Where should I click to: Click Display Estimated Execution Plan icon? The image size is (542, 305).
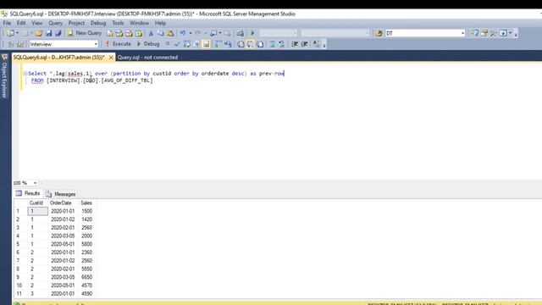point(187,44)
